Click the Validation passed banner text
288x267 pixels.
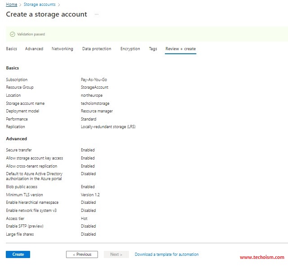[31, 34]
